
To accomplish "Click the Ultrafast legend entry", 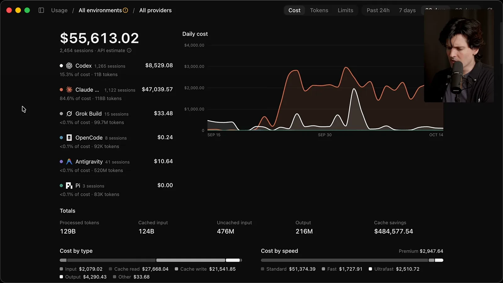I will click(394, 269).
